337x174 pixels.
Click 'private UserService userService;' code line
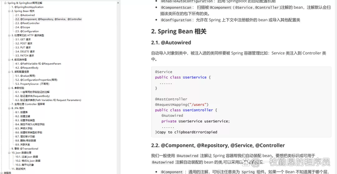tap(196, 121)
